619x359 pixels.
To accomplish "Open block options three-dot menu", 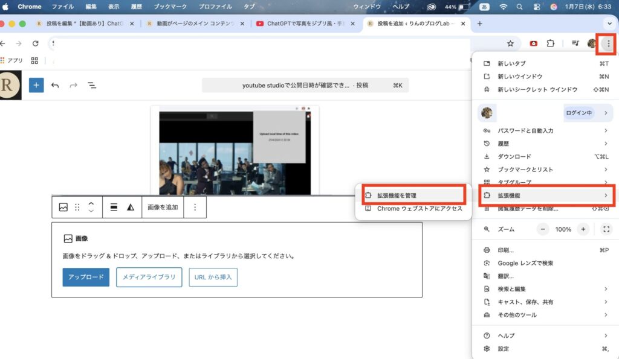I will [195, 207].
